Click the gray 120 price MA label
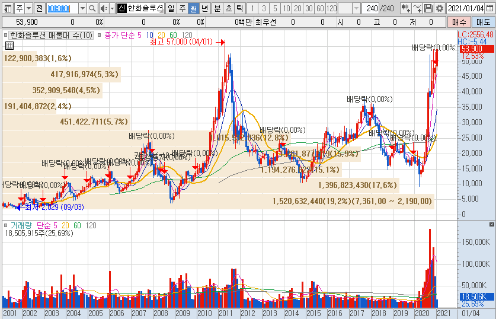The width and height of the screenshot is (496, 319). (187, 35)
